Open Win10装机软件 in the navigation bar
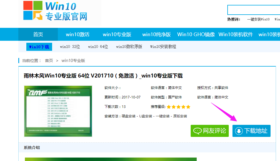 click(x=236, y=34)
